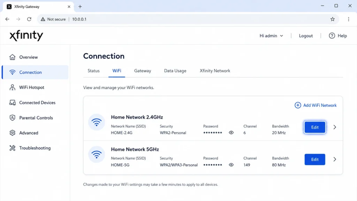Click the WPA2/WPA3-Personal security value

coord(178,165)
